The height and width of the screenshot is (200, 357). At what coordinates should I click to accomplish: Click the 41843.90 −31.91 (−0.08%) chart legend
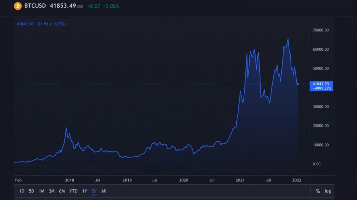pos(41,24)
